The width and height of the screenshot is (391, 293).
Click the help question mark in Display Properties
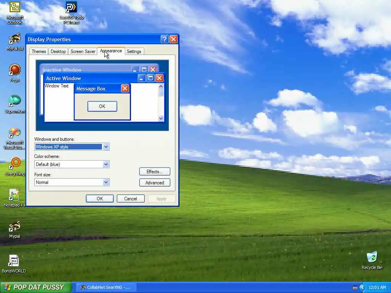pos(165,39)
